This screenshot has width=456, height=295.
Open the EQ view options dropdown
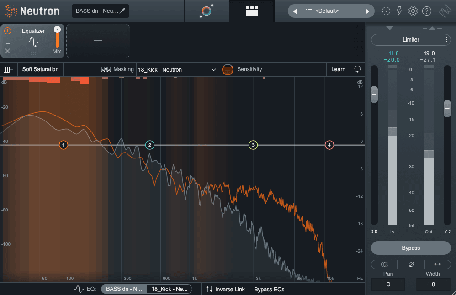pos(8,69)
